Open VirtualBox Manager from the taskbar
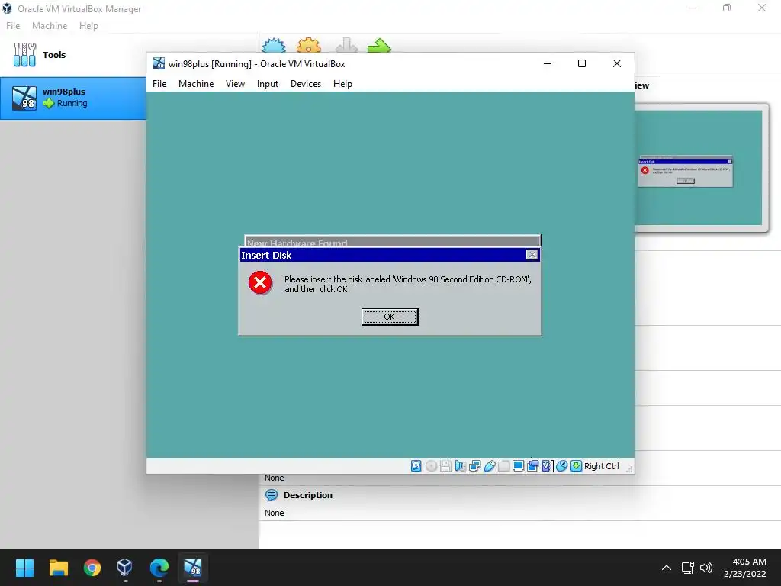This screenshot has width=781, height=586. pyautogui.click(x=125, y=568)
